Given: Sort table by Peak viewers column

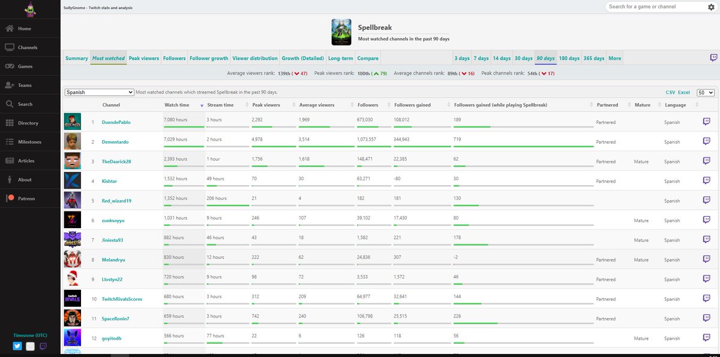Looking at the screenshot, I should click(266, 105).
